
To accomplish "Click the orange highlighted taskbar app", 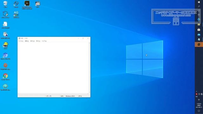I will tap(199, 44).
